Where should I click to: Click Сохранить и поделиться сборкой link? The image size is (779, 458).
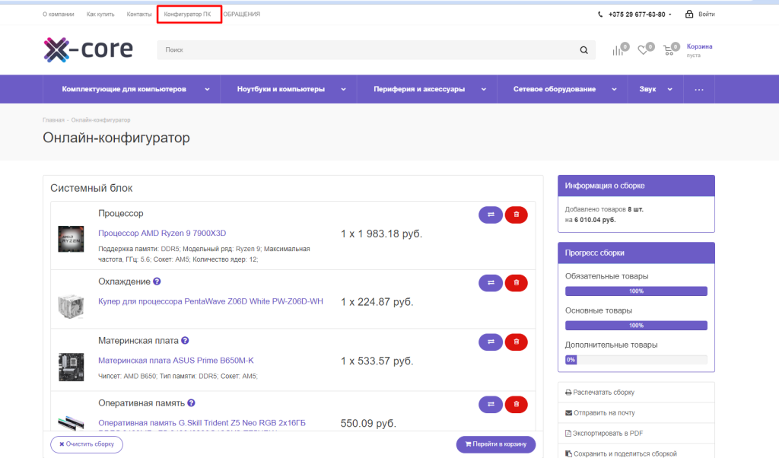pyautogui.click(x=625, y=453)
